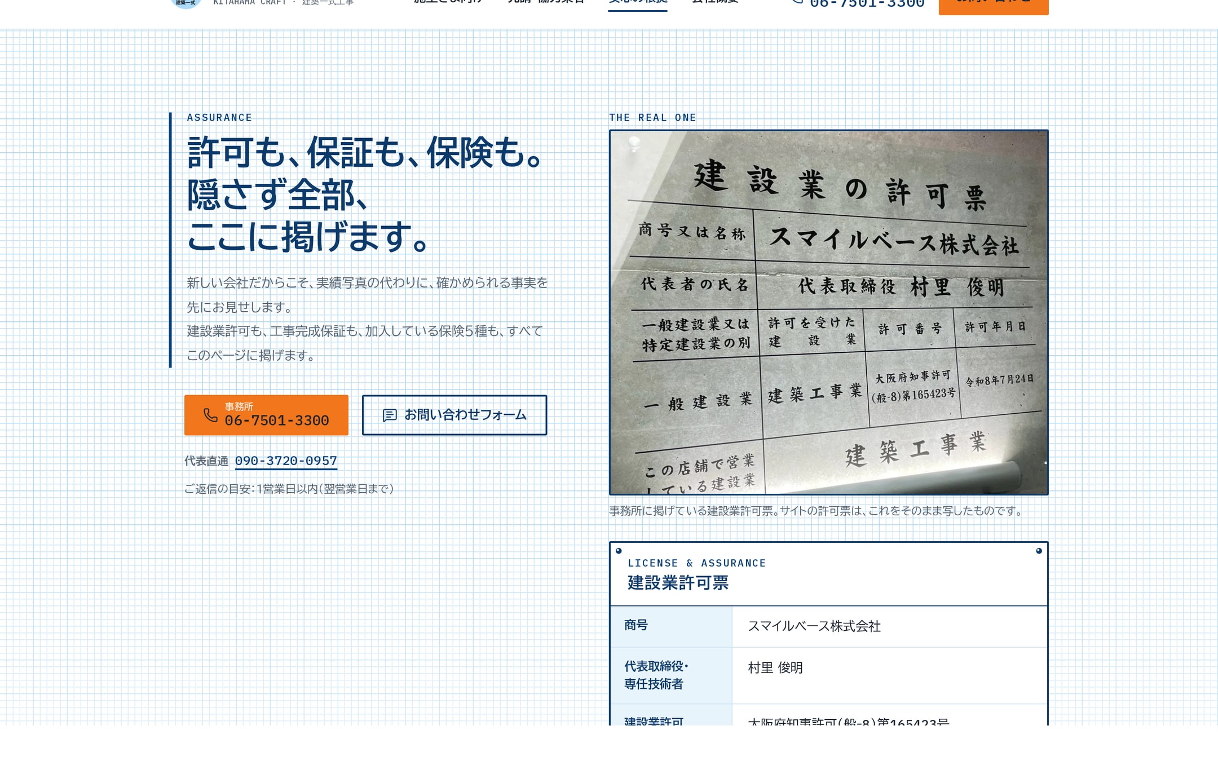1218x761 pixels.
Task: Call the office via orange 06-7501-3300 button
Action: [x=266, y=415]
